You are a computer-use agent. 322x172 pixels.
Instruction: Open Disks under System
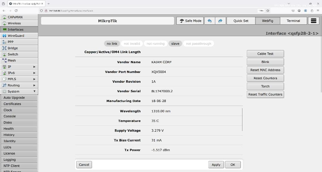pos(19,122)
